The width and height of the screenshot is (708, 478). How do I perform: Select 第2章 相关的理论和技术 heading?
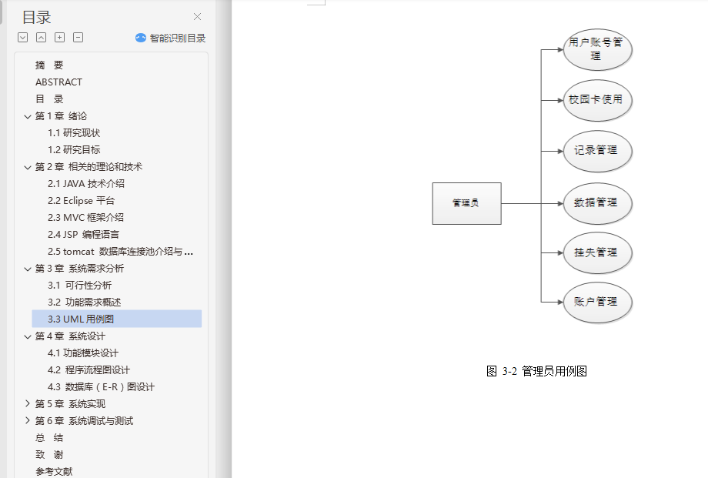[x=88, y=167]
